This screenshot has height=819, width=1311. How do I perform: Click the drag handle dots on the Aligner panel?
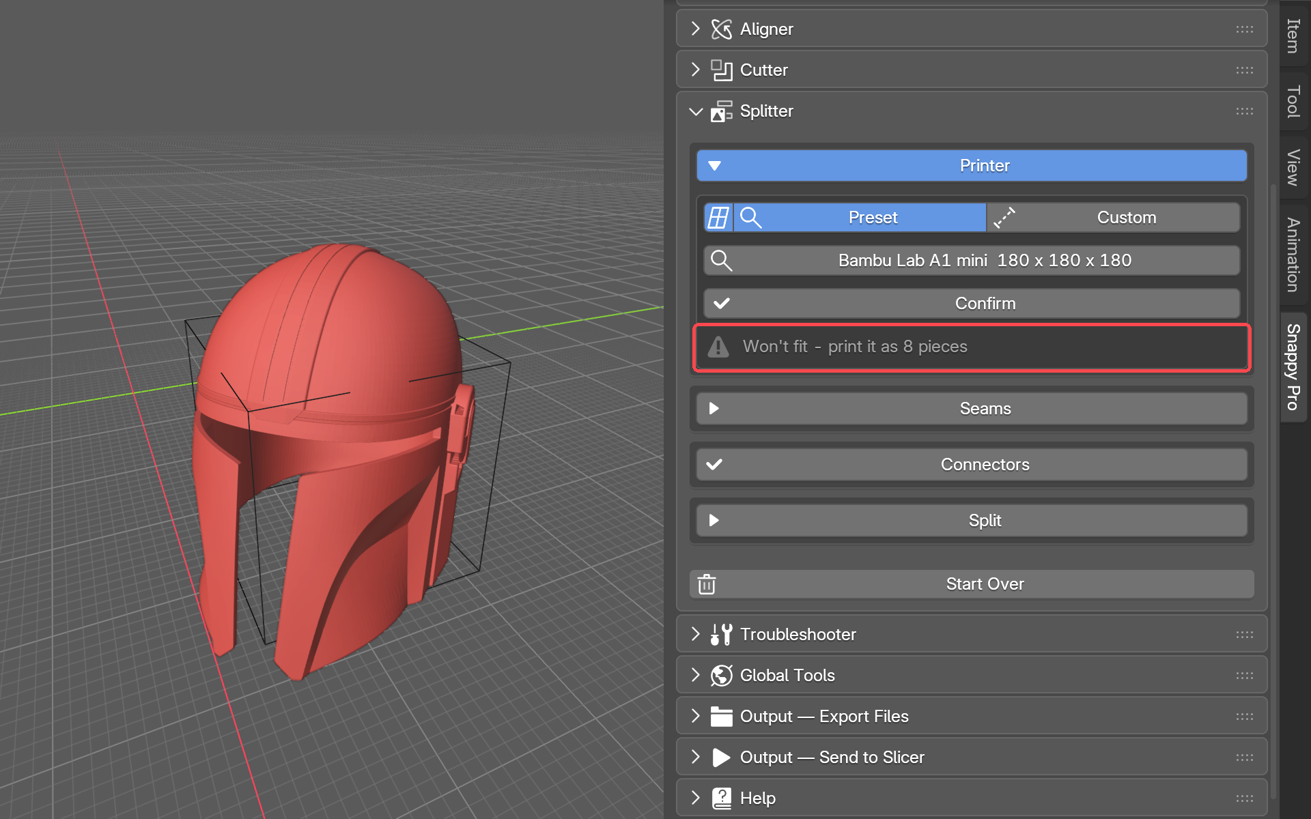1244,29
